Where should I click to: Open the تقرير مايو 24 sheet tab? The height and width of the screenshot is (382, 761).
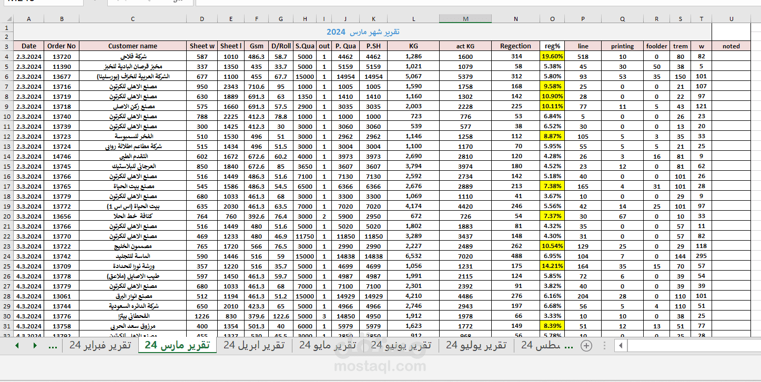(x=328, y=345)
